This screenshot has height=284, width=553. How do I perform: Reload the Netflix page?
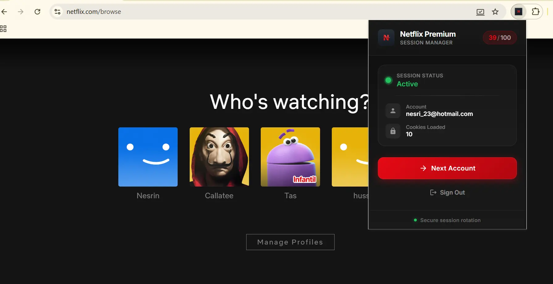click(37, 12)
